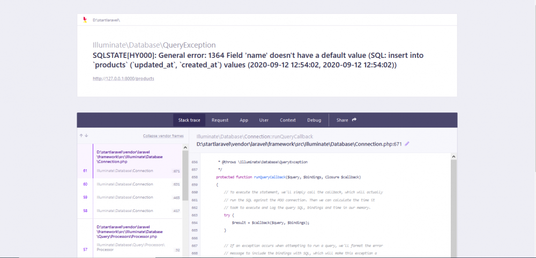Click the frame list scrollbar up arrow
The height and width of the screenshot is (258, 536).
pos(185,147)
